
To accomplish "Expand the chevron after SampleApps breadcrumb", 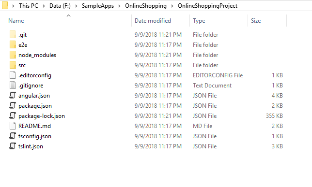I will pyautogui.click(x=119, y=6).
